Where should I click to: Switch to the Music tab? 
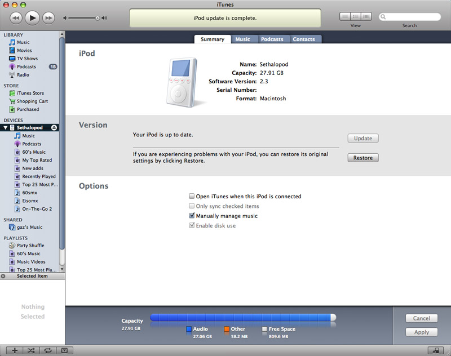[x=243, y=39]
